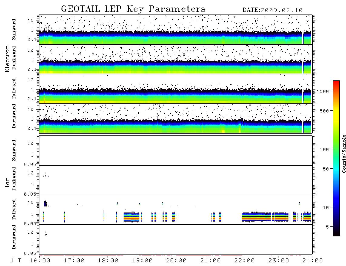Click the Electron Sunward spectrogram panel

(176, 30)
